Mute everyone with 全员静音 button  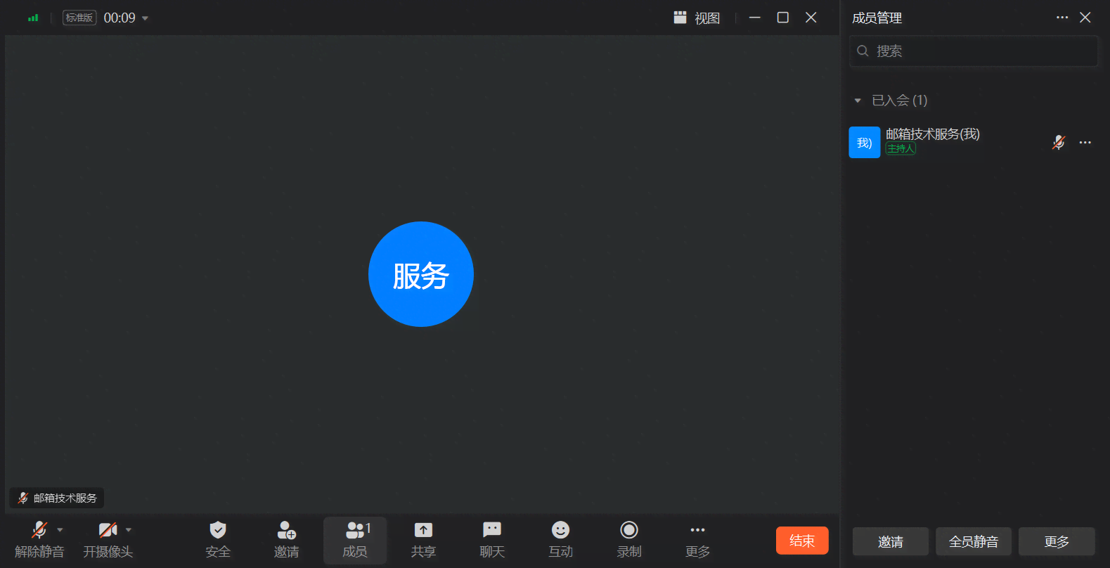pyautogui.click(x=974, y=542)
